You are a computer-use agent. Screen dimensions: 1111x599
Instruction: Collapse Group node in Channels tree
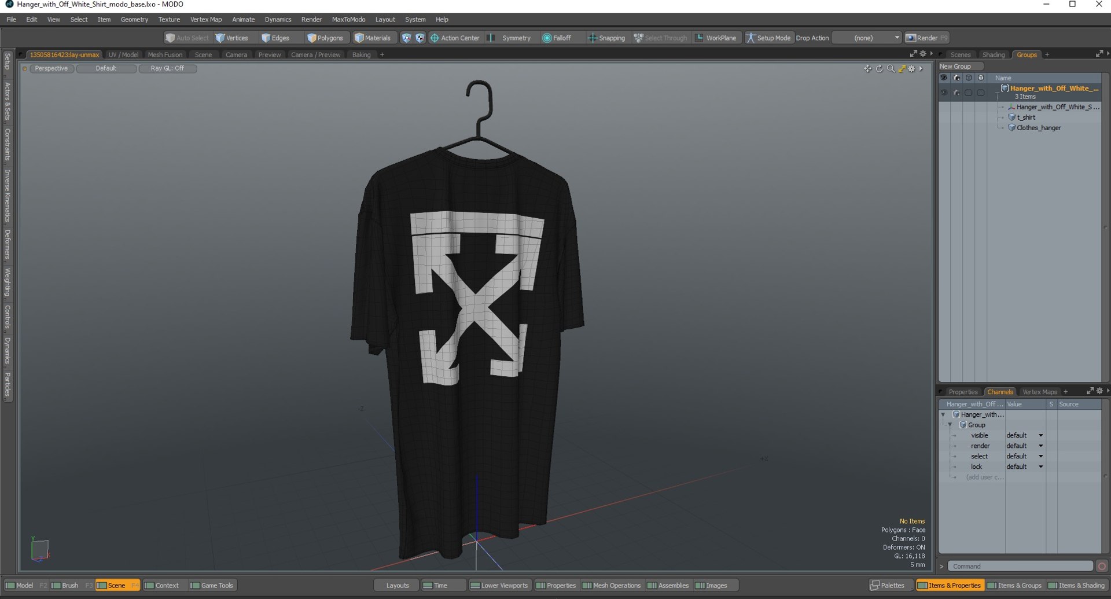point(950,425)
